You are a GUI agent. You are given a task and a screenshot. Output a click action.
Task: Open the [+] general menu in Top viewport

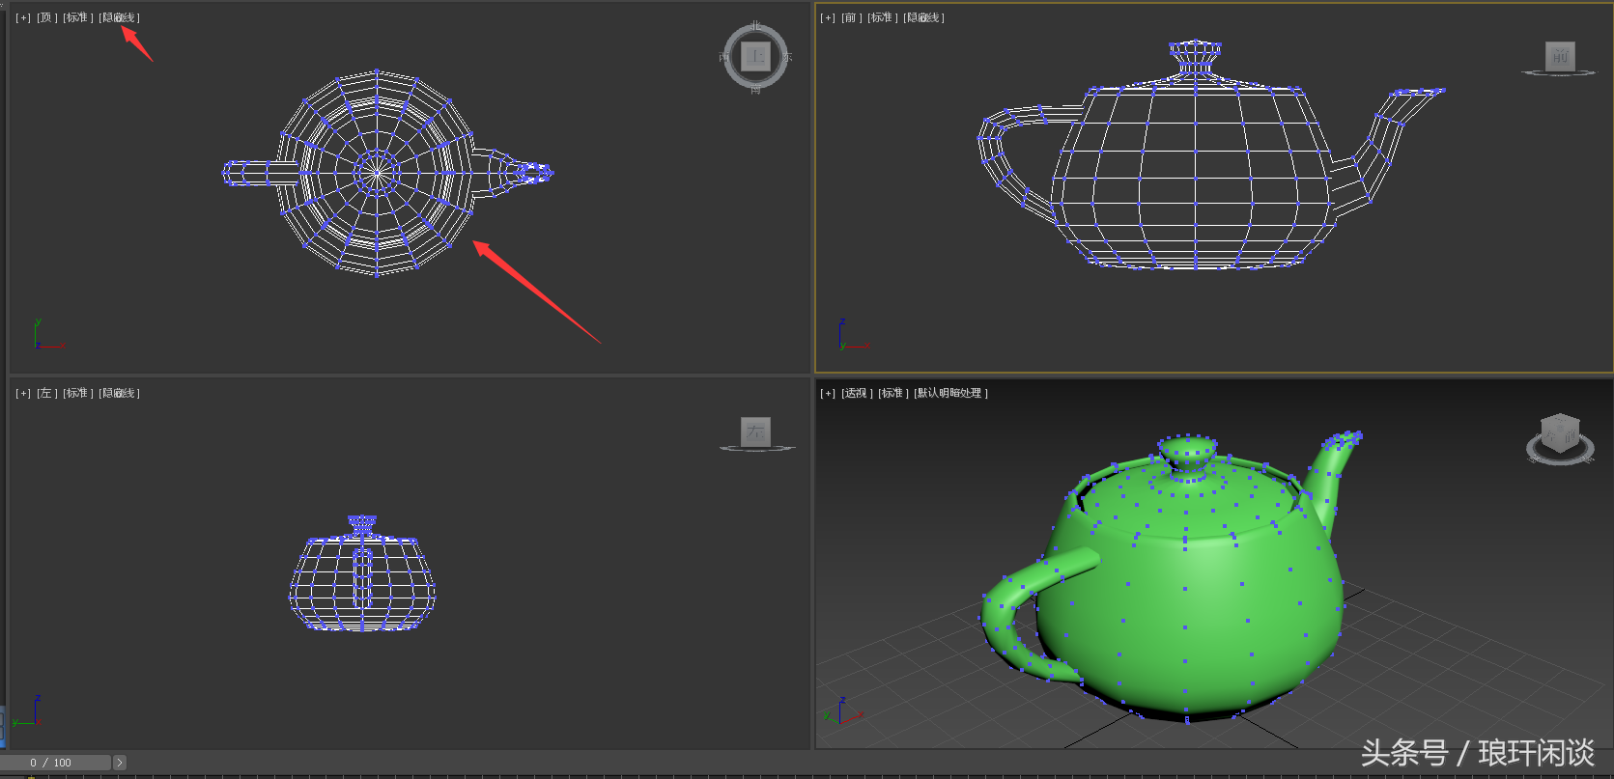click(23, 17)
